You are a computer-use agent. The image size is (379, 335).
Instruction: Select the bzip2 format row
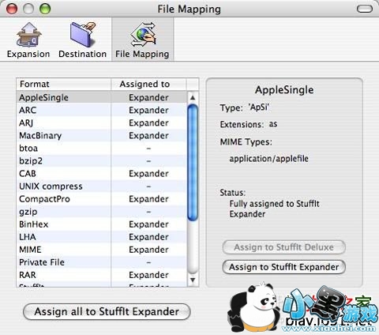click(x=101, y=160)
